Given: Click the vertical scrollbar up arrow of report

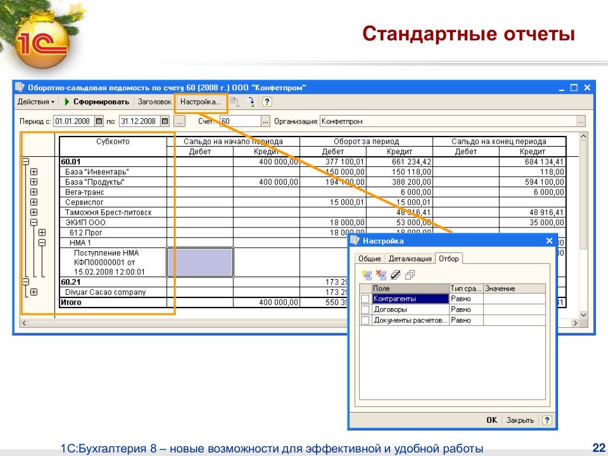Looking at the screenshot, I should 583,136.
